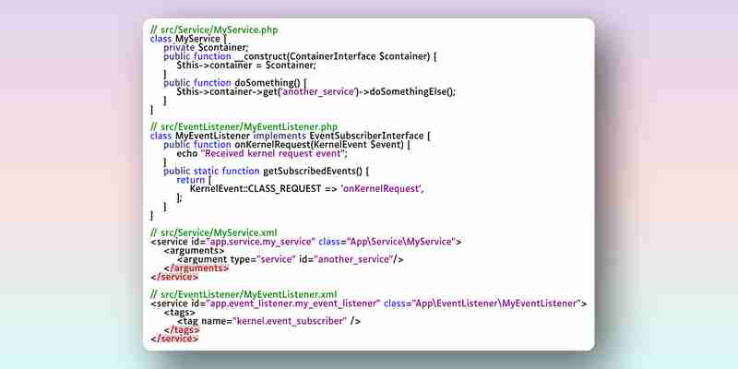This screenshot has height=369, width=738.
Task: Click the line containing 'doSomethingElse();'
Action: (316, 91)
